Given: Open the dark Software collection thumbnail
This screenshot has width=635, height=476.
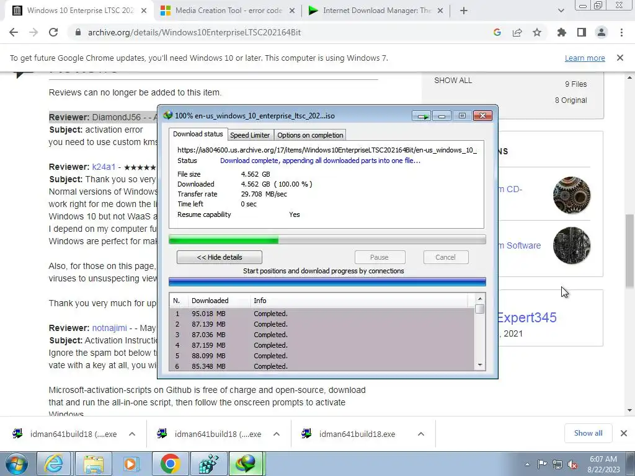Looking at the screenshot, I should (571, 245).
